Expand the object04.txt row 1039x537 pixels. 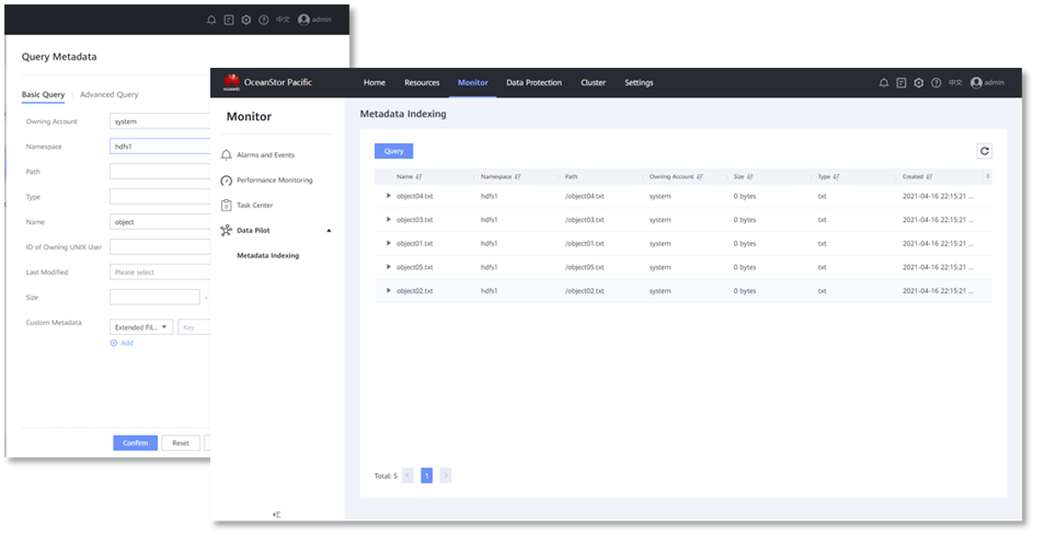[389, 196]
